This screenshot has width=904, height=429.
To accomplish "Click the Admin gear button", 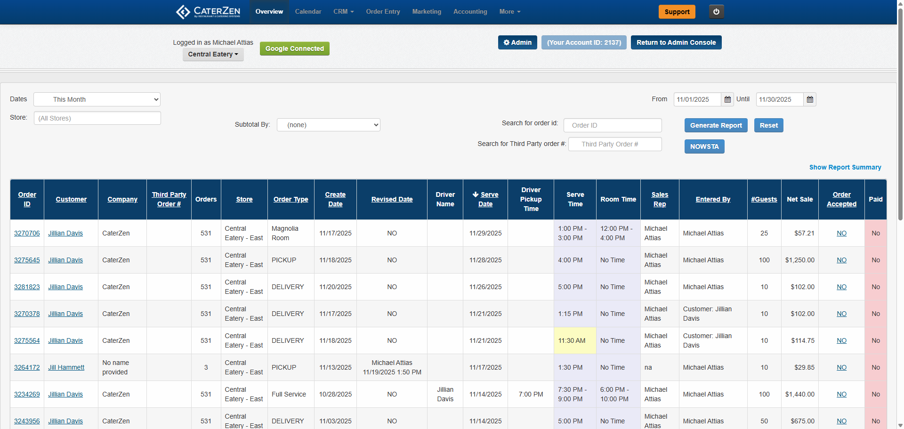I will click(517, 42).
